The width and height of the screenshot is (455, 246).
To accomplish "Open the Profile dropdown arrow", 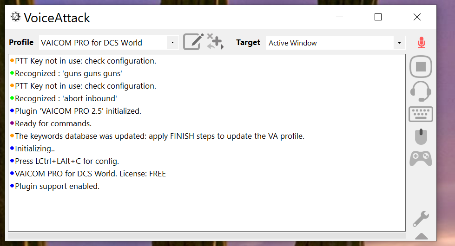I will point(172,43).
